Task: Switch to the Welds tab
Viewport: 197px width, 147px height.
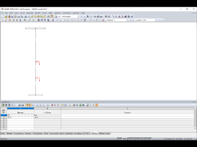Action: pos(46,134)
